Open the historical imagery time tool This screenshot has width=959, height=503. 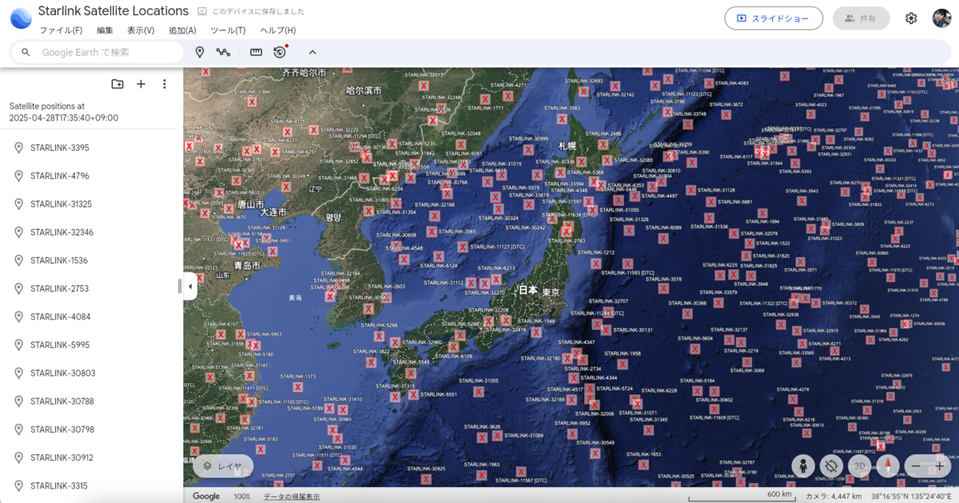click(x=280, y=52)
